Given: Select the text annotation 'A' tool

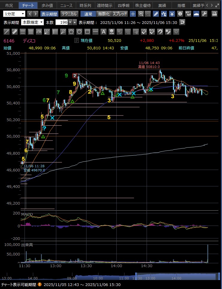Looking at the screenshot, I should coord(103,32).
